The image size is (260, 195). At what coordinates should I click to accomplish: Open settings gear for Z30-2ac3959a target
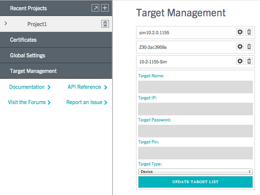(240, 46)
